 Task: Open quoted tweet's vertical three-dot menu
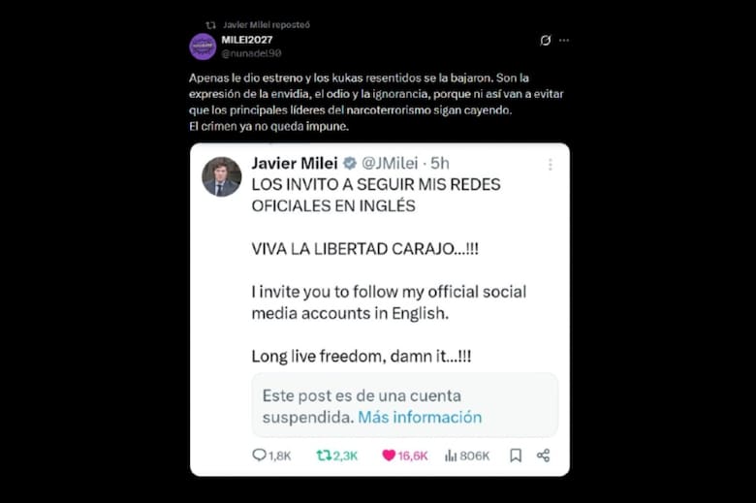(550, 165)
